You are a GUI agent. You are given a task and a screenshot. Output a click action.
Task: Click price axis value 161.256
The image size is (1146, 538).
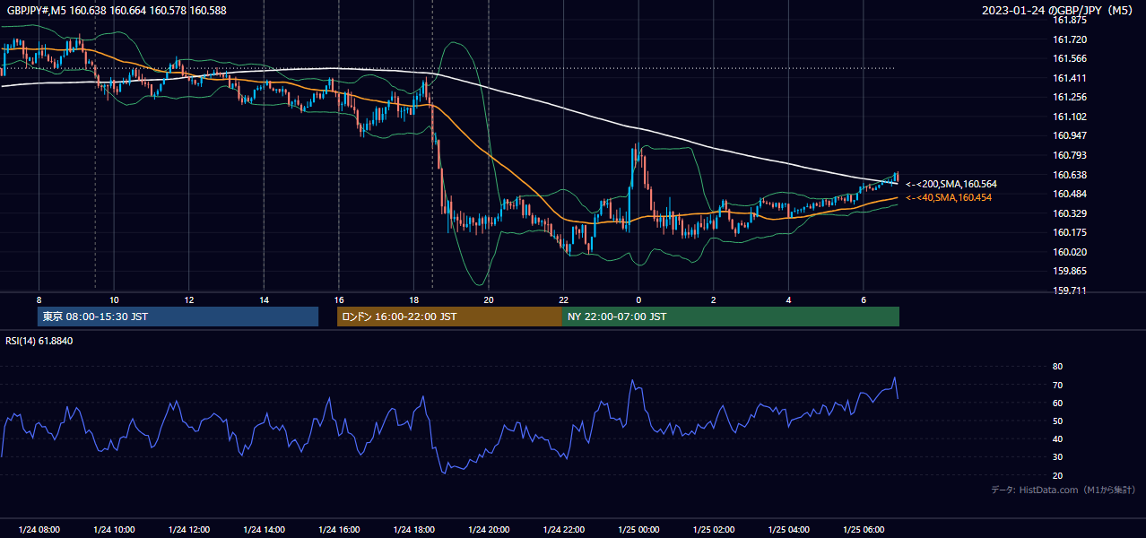(1069, 97)
